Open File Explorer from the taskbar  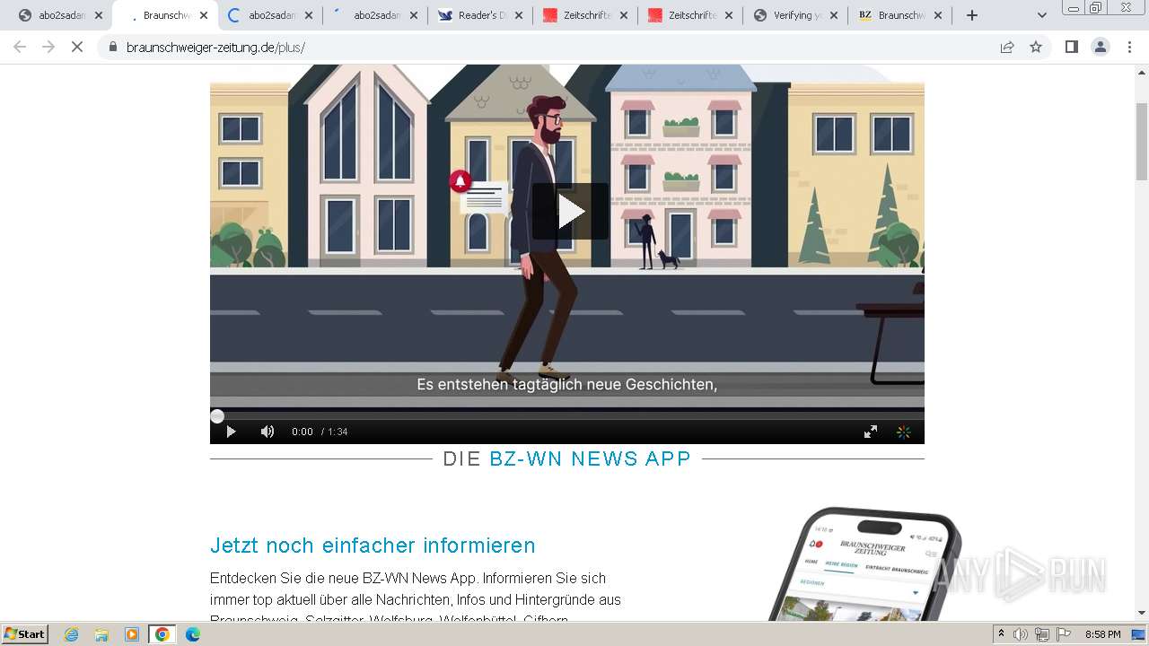pyautogui.click(x=101, y=634)
